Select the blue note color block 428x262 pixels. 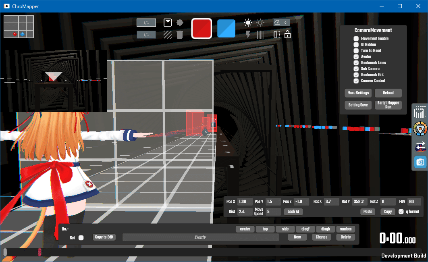click(x=226, y=28)
